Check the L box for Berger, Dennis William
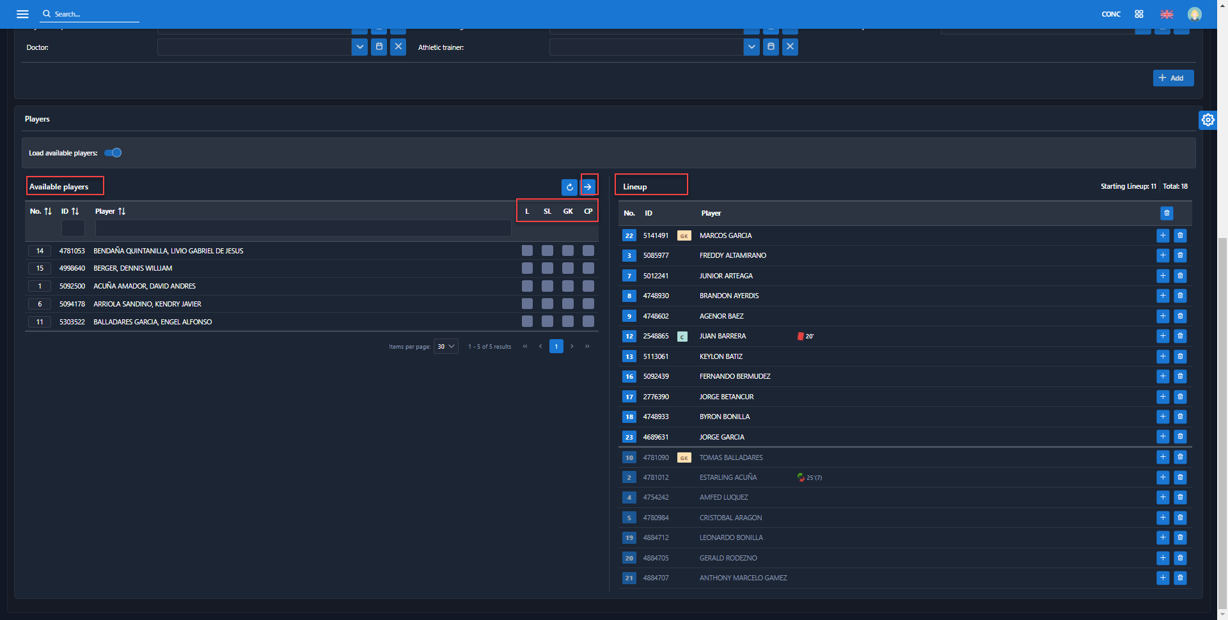1228x620 pixels. (x=527, y=268)
